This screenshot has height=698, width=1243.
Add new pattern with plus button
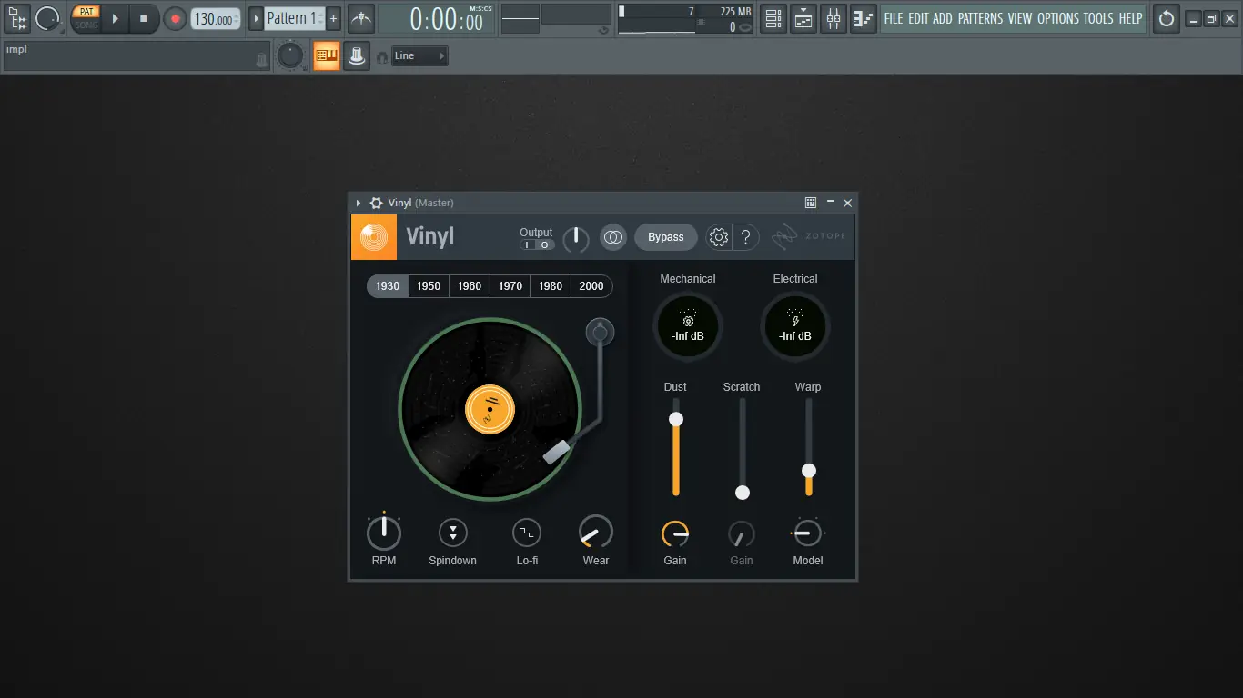[x=333, y=18]
